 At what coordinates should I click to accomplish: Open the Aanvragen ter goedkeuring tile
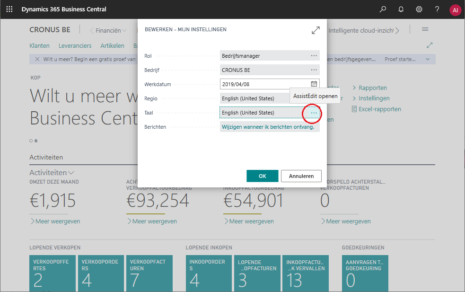[365, 273]
